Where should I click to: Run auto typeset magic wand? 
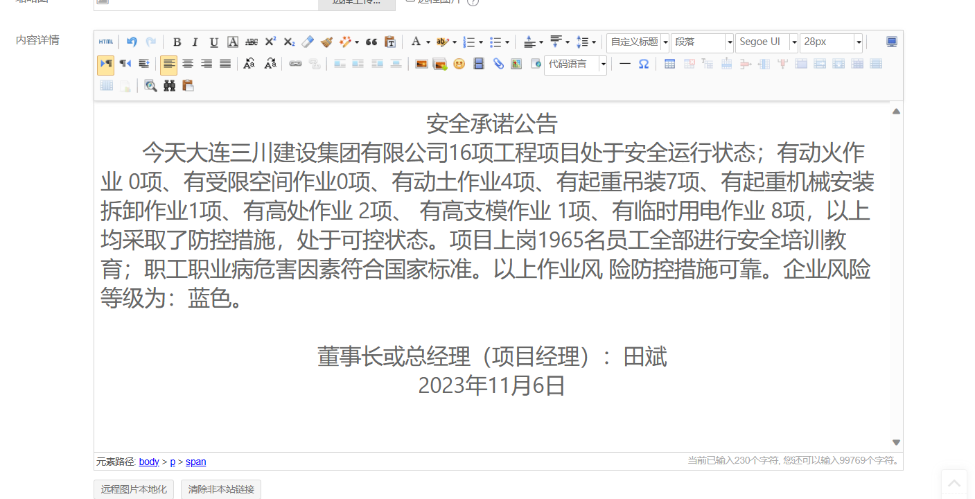coord(345,42)
